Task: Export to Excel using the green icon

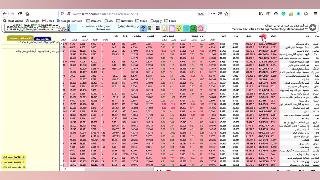Action: pos(149,28)
